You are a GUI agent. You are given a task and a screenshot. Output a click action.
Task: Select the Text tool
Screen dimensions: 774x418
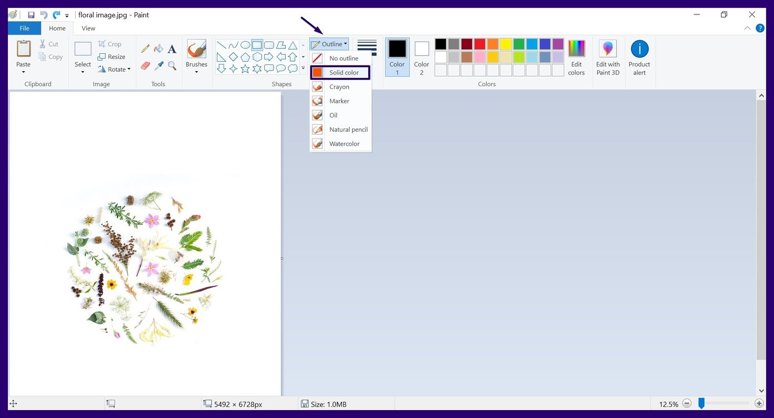[171, 49]
